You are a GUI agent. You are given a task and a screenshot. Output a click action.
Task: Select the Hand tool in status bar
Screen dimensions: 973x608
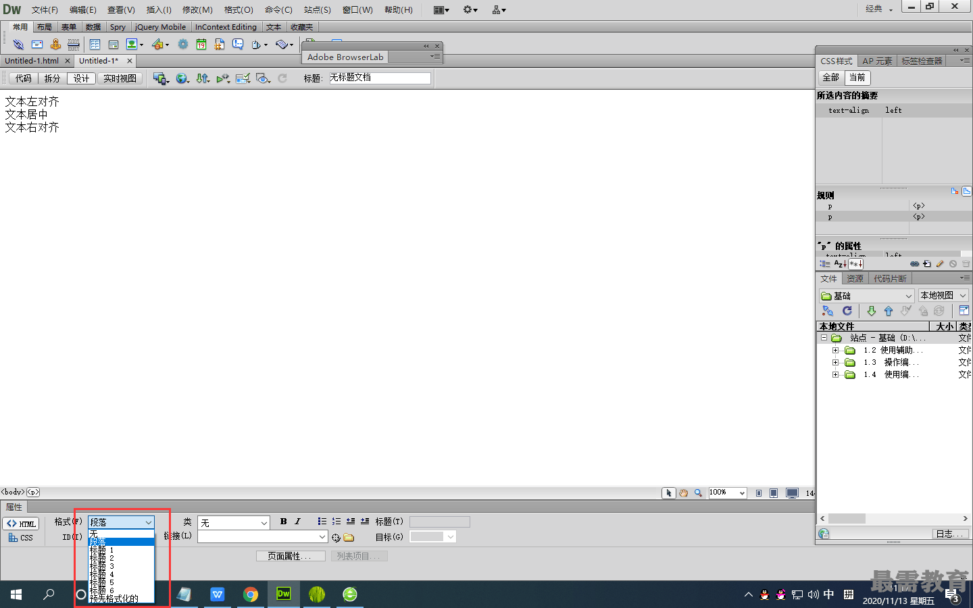coord(684,493)
